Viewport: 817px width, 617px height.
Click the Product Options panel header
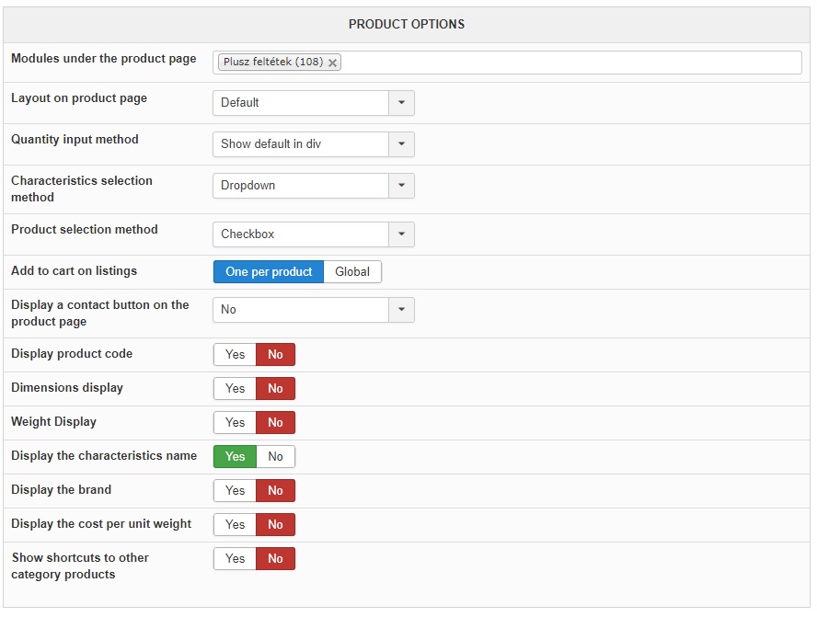pos(407,24)
